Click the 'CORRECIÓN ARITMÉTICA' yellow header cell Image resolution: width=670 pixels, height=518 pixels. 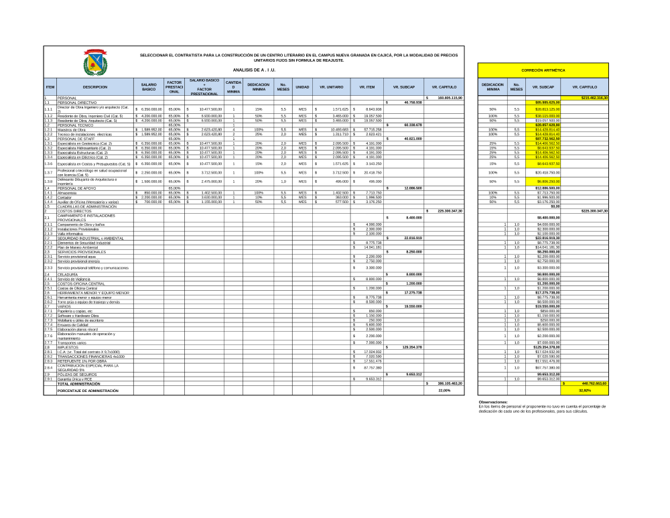pos(543,70)
